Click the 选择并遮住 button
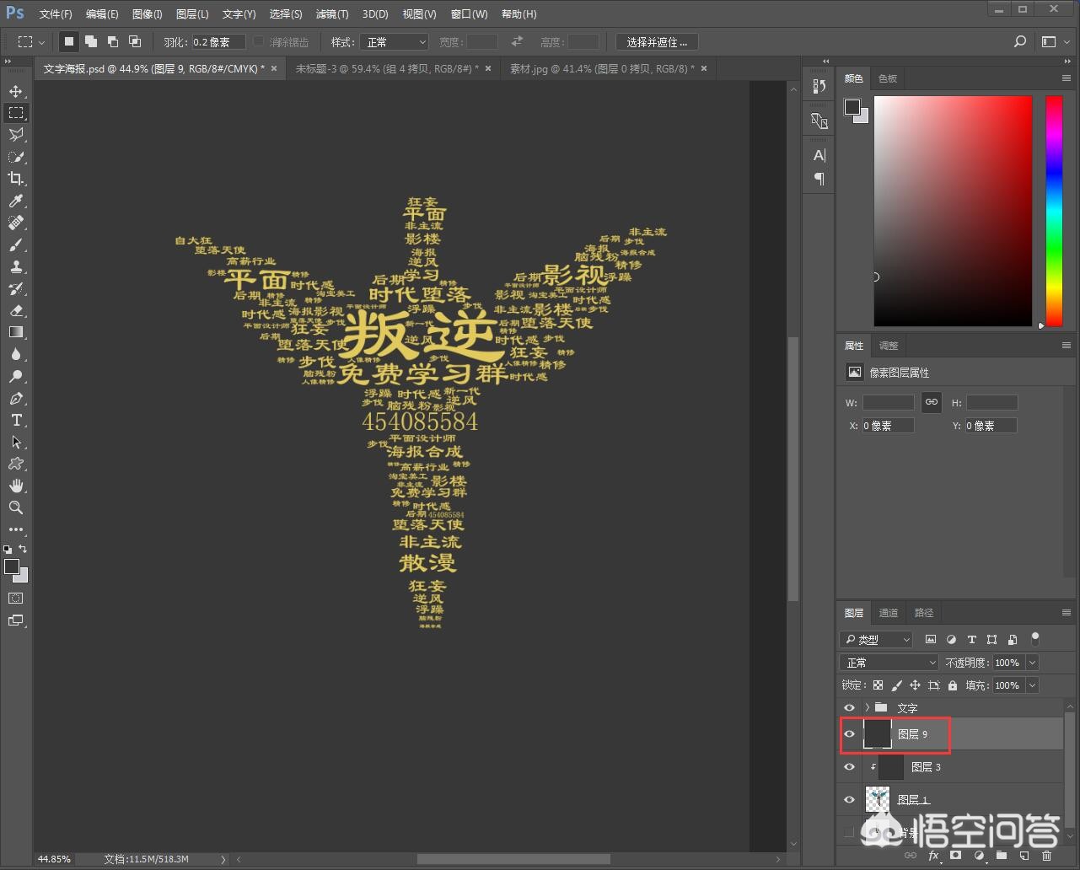 click(657, 42)
